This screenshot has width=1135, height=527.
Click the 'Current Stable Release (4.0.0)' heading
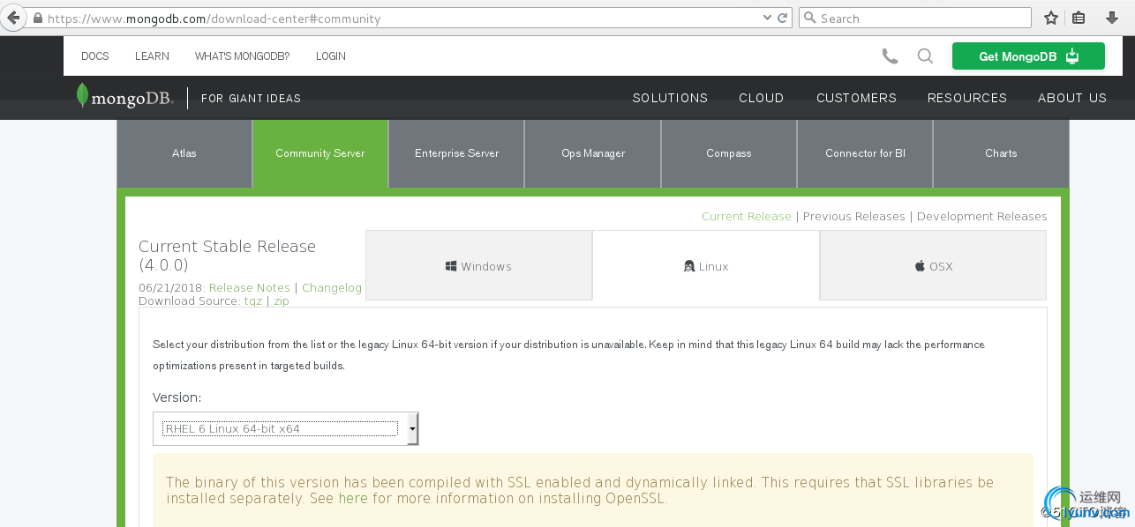tap(227, 256)
